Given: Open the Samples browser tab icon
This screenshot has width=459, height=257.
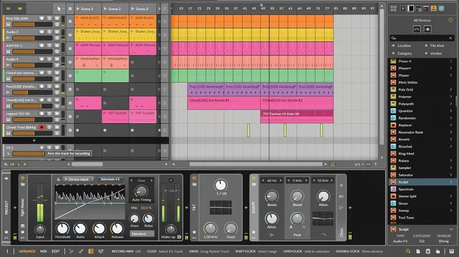Looking at the screenshot, I should pyautogui.click(x=433, y=9).
